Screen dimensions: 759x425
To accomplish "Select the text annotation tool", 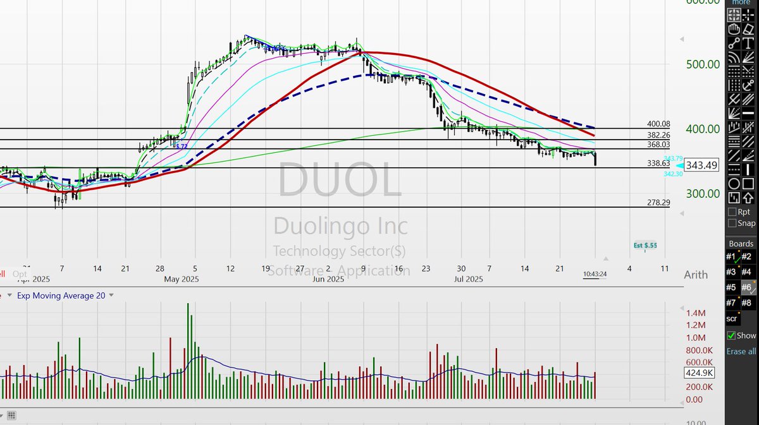I will (748, 44).
